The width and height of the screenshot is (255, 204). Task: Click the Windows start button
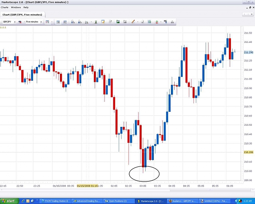(x=9, y=201)
